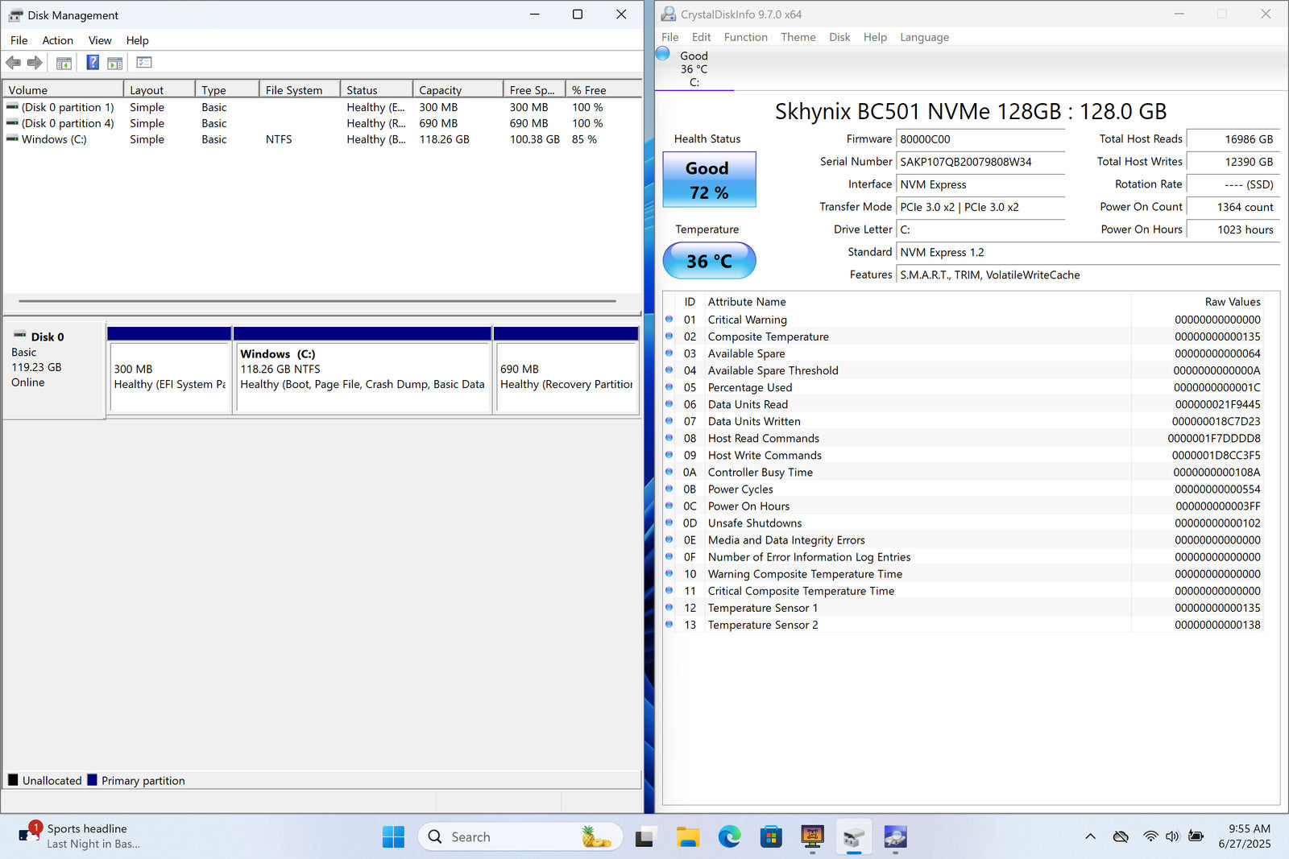Open Action menu in Disk Management
The image size is (1289, 859).
coord(58,40)
